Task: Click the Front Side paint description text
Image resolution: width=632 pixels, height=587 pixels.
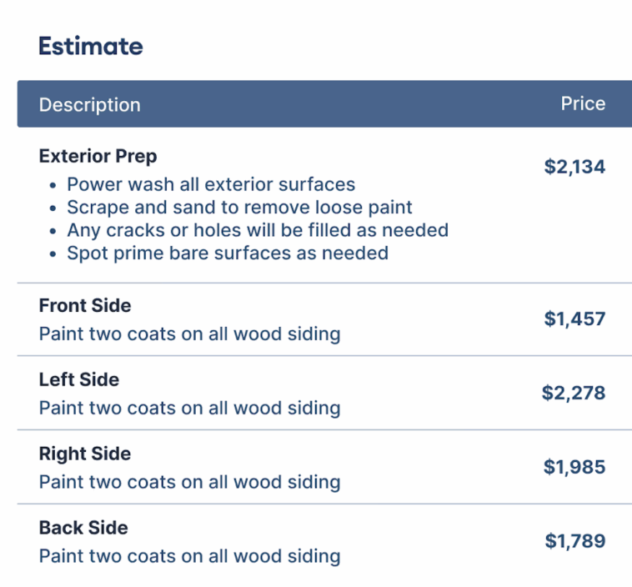Action: click(189, 334)
